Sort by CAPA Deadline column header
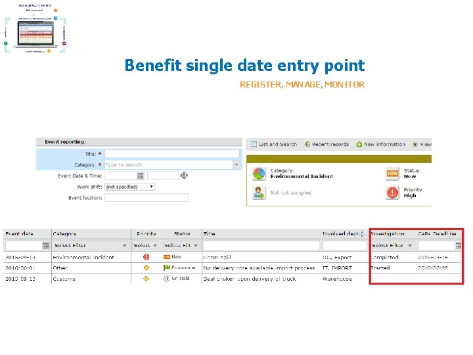Image resolution: width=473 pixels, height=355 pixels. (437, 233)
